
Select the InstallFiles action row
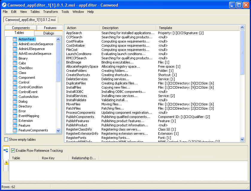[x=152, y=87]
